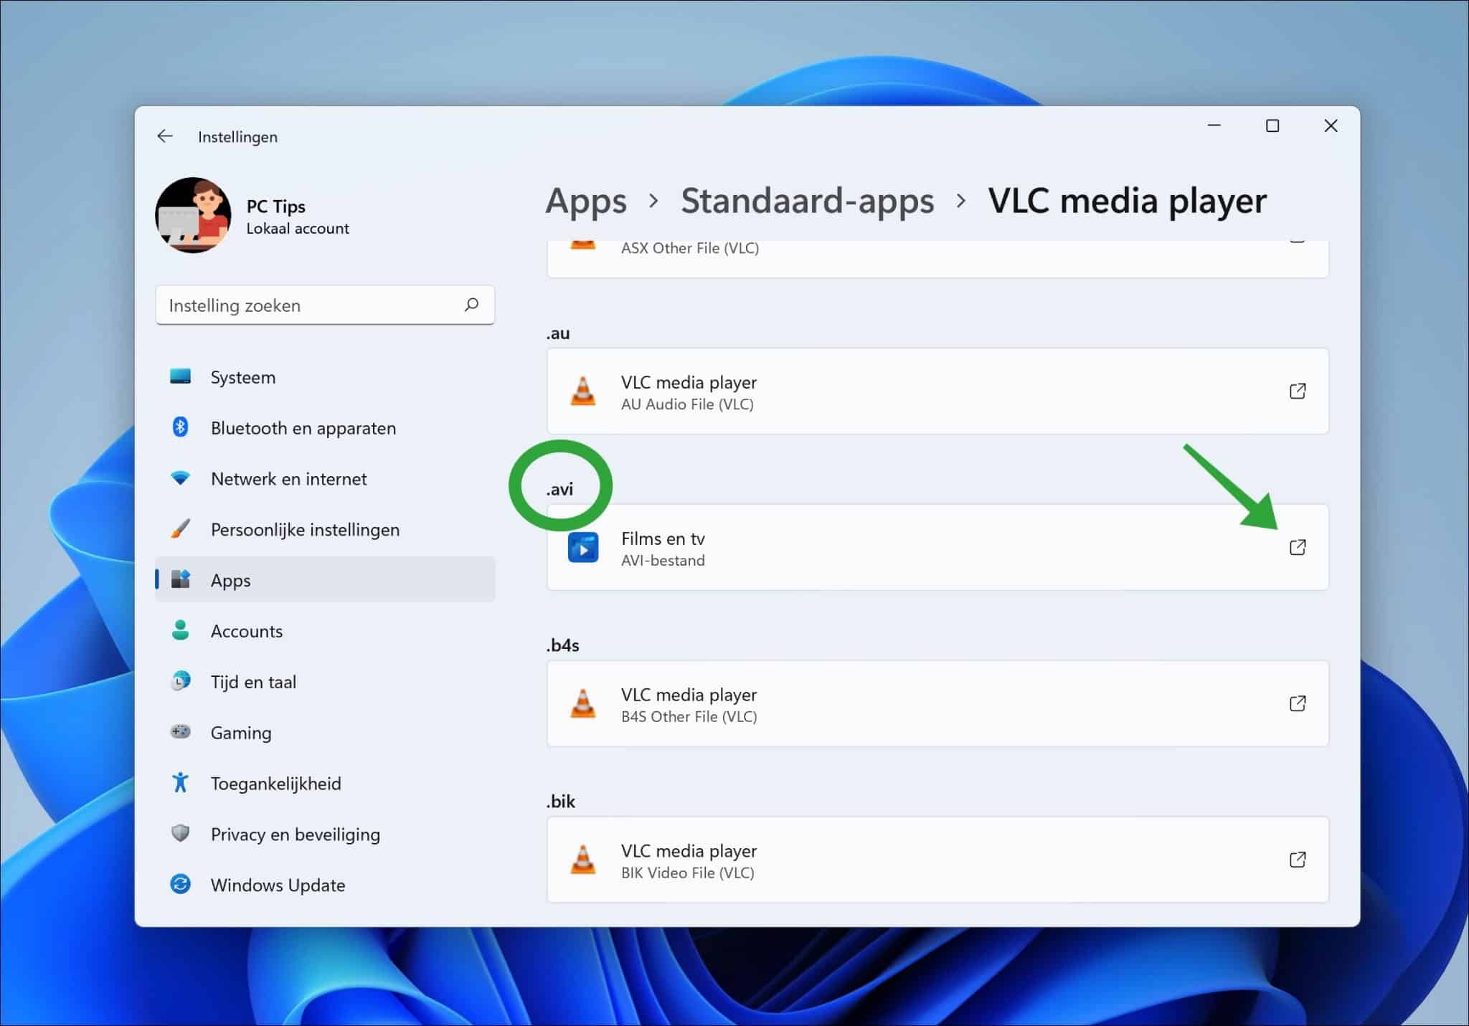Open Apps from the breadcrumb
Screen dimensions: 1469x1026
click(586, 201)
